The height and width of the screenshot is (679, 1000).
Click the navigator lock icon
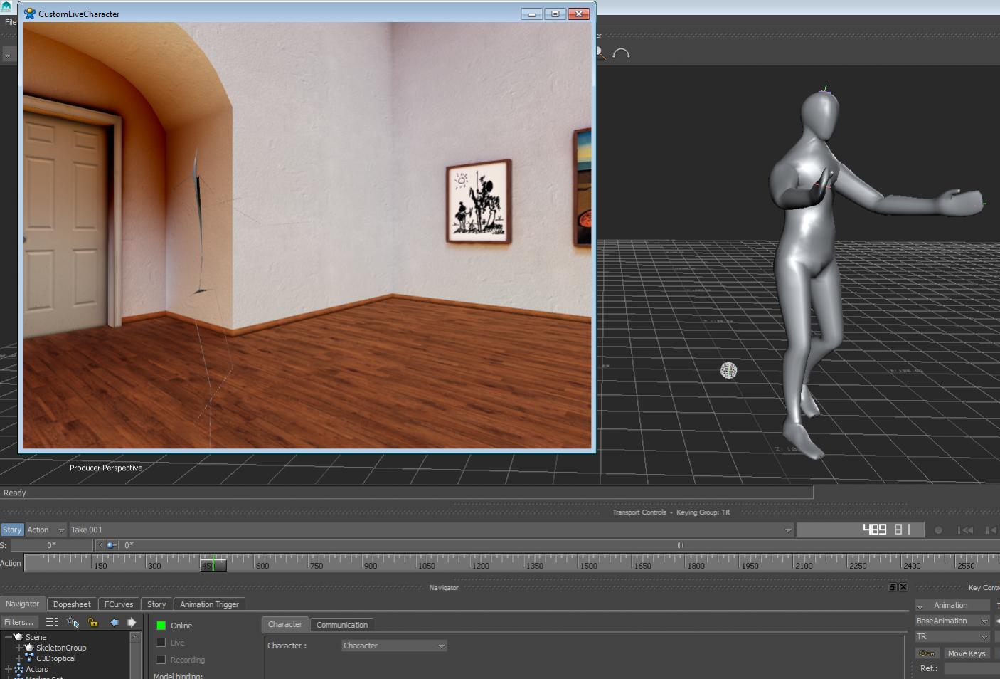pos(92,622)
